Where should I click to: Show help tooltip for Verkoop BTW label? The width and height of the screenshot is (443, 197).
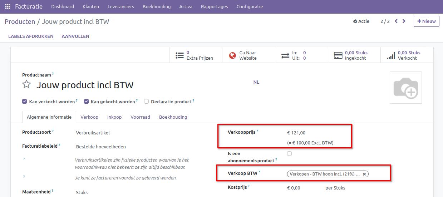coord(259,172)
